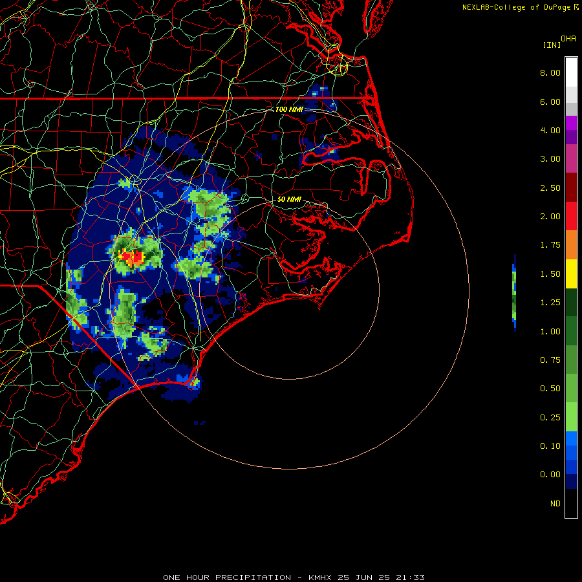The image size is (582, 582).
Task: Pick the white swatch at top of legend
Action: (x=571, y=72)
